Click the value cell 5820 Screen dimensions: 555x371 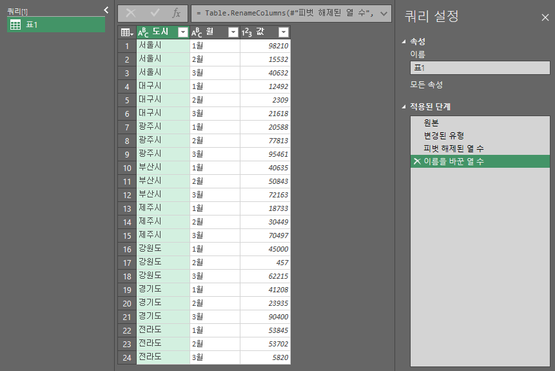(x=265, y=357)
